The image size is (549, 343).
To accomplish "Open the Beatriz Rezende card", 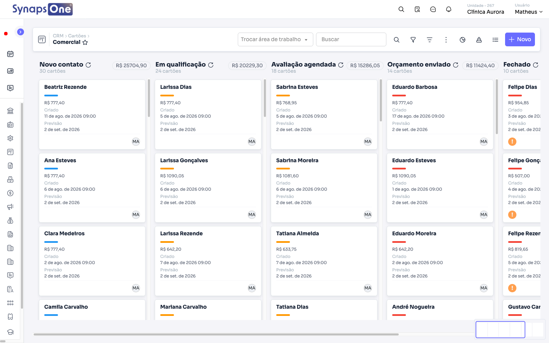I will [92, 115].
